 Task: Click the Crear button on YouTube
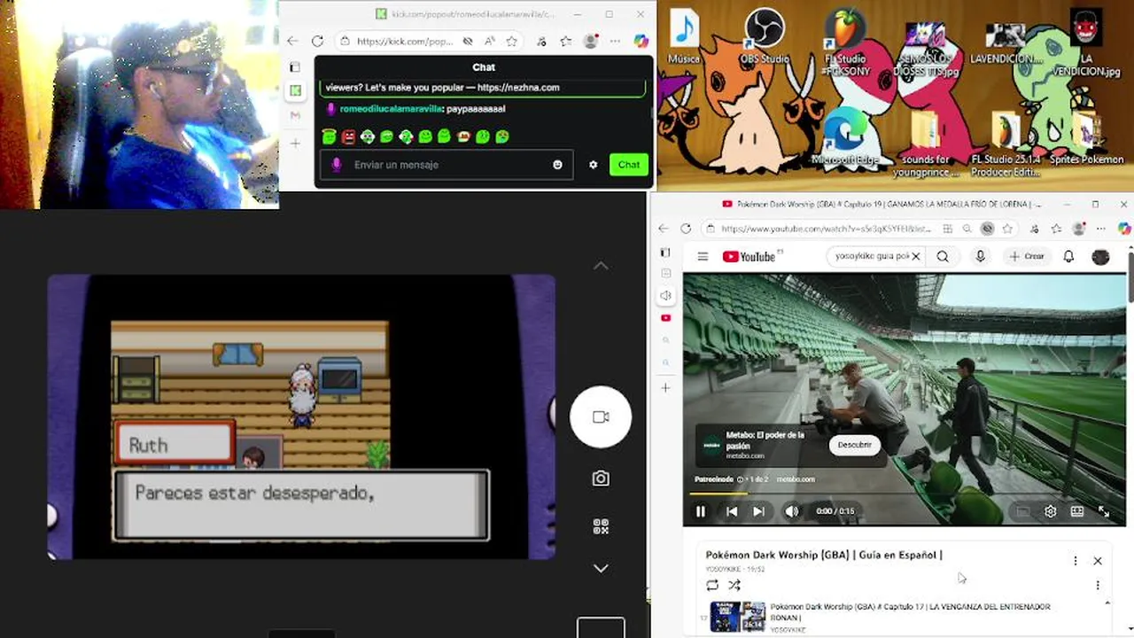pos(1027,256)
